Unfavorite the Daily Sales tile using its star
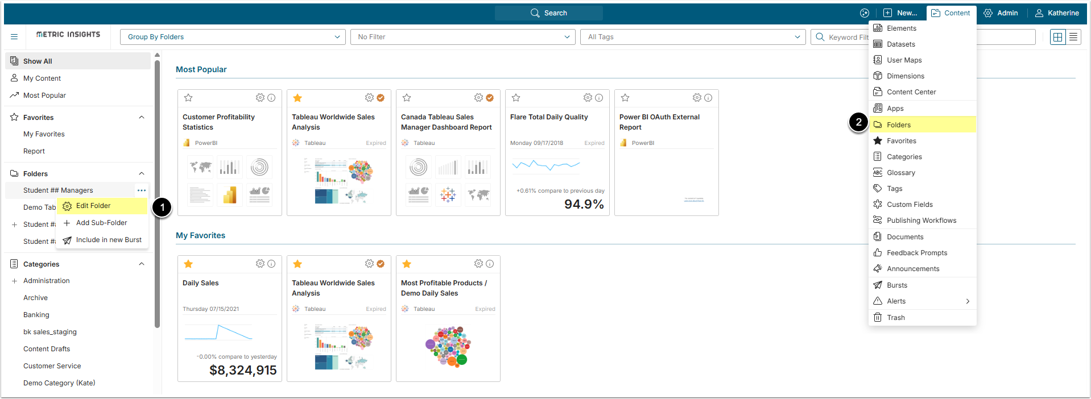This screenshot has width=1091, height=399. (x=188, y=264)
